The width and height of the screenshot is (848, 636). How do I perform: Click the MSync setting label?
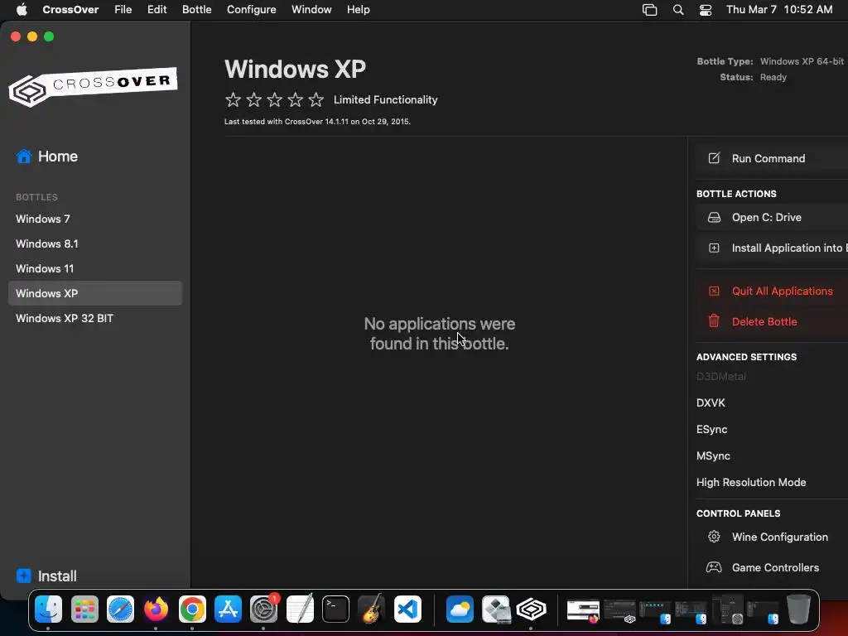coord(713,456)
